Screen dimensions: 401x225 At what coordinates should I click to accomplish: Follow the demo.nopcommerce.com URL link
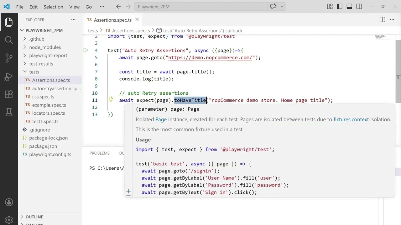coord(210,57)
